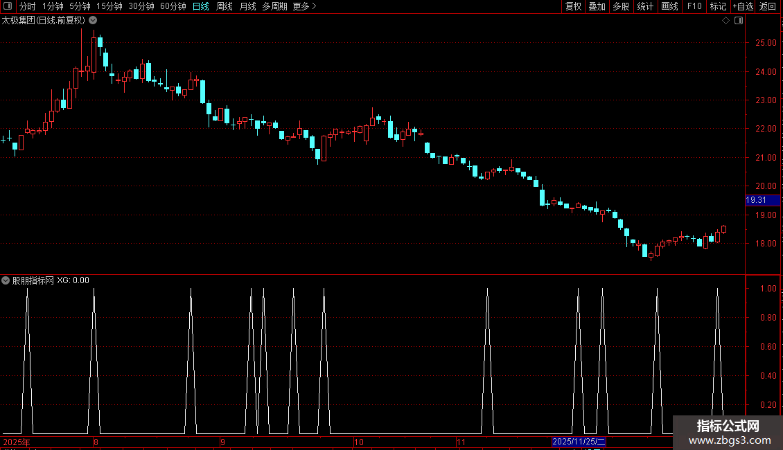
Task: Select the 分时 intraday tab
Action: tap(28, 6)
